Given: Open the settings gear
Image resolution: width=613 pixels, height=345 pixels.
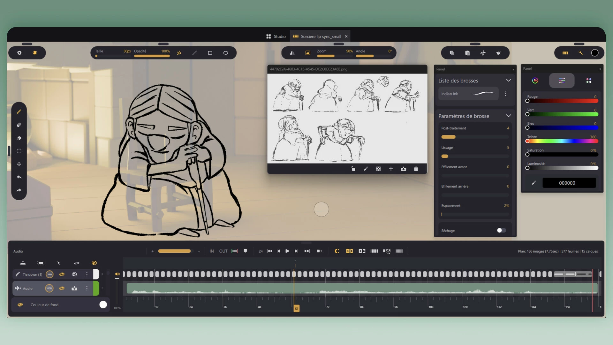Looking at the screenshot, I should click(x=19, y=53).
